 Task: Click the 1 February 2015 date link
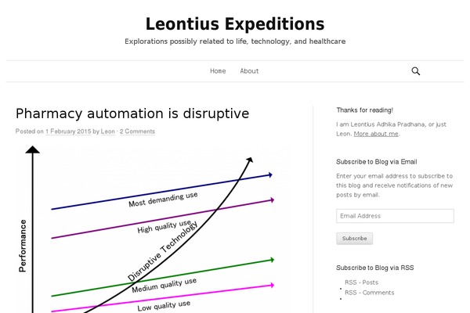pyautogui.click(x=68, y=131)
